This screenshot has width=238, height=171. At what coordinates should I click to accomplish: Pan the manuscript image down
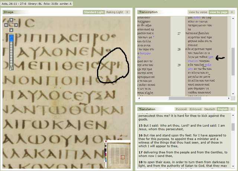[x=11, y=30]
